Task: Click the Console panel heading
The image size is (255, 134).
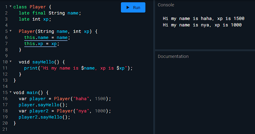Action: [x=166, y=5]
